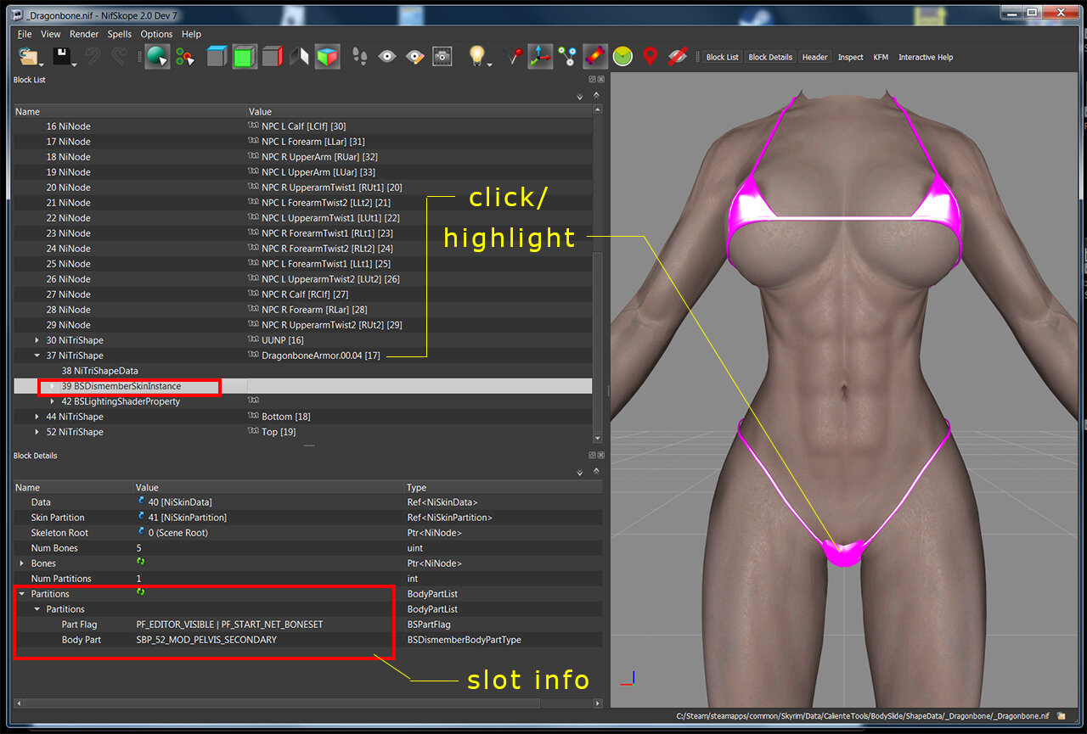This screenshot has width=1087, height=734.
Task: Collapse the top Partitions row
Action: coord(21,594)
